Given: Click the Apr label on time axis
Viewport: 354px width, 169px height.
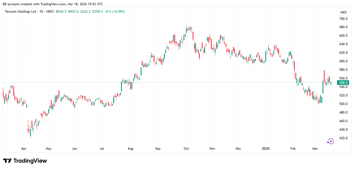Looking at the screenshot, I should tap(24, 149).
